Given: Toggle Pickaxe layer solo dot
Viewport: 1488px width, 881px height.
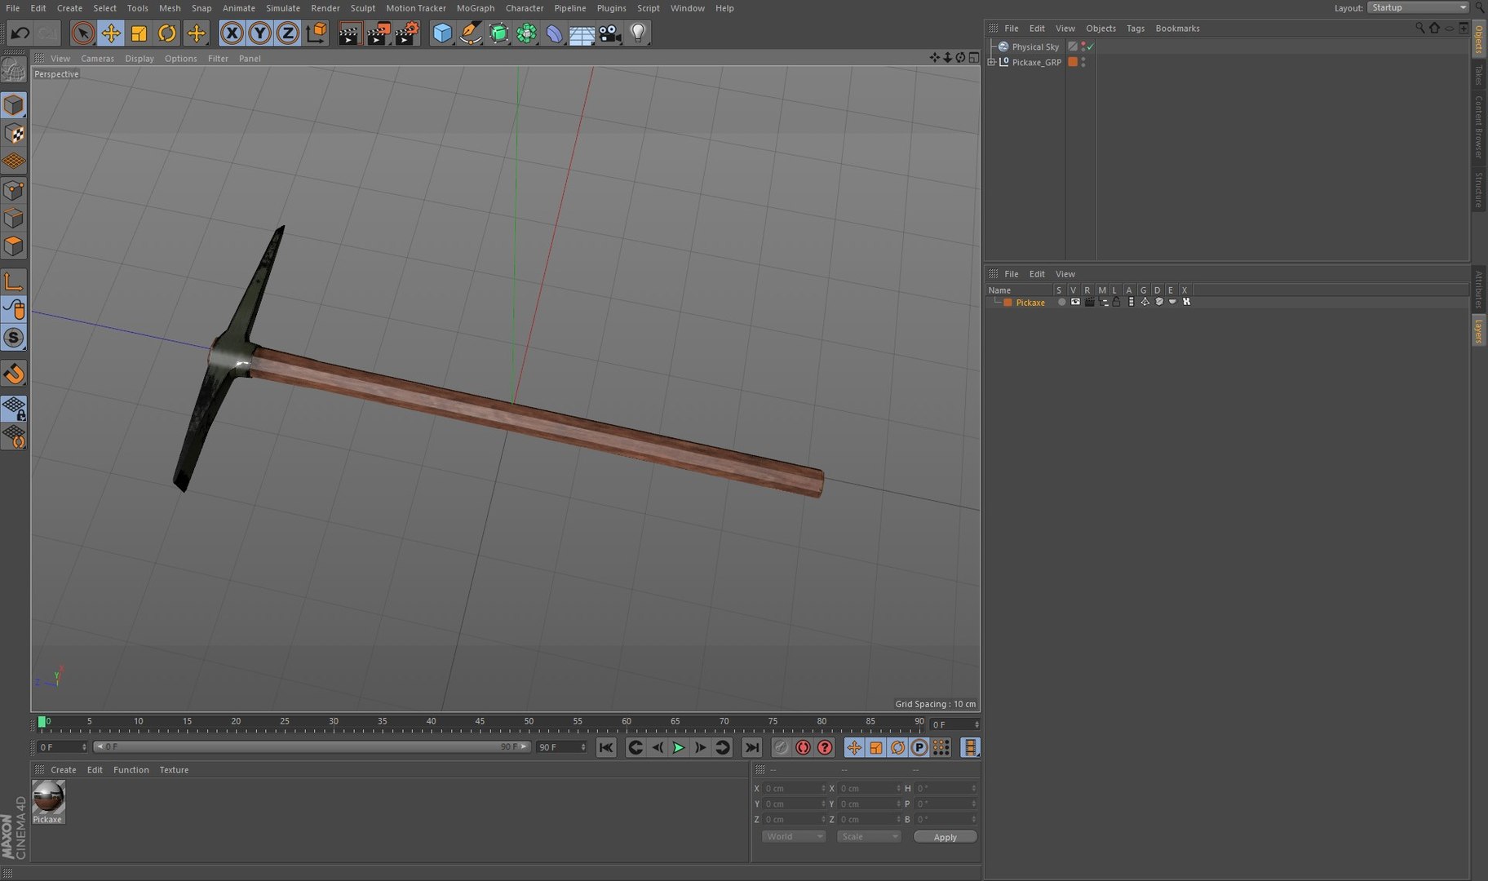Looking at the screenshot, I should pos(1061,303).
